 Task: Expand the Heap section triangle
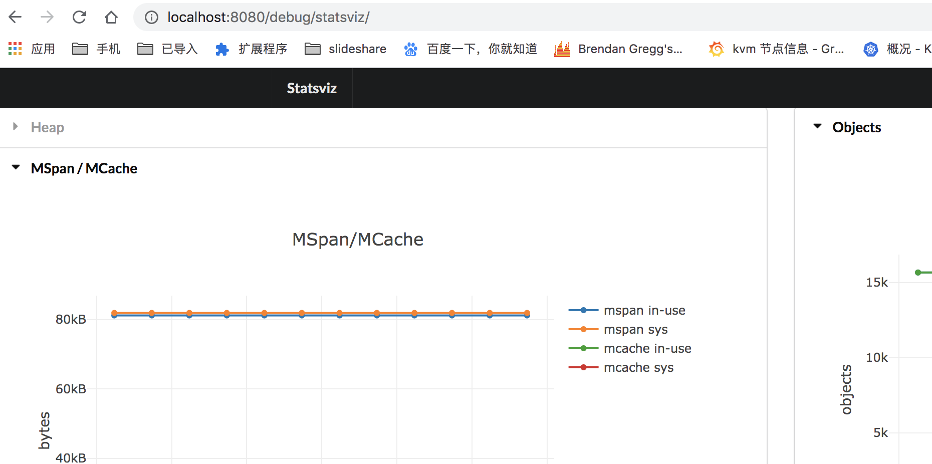[x=16, y=127]
